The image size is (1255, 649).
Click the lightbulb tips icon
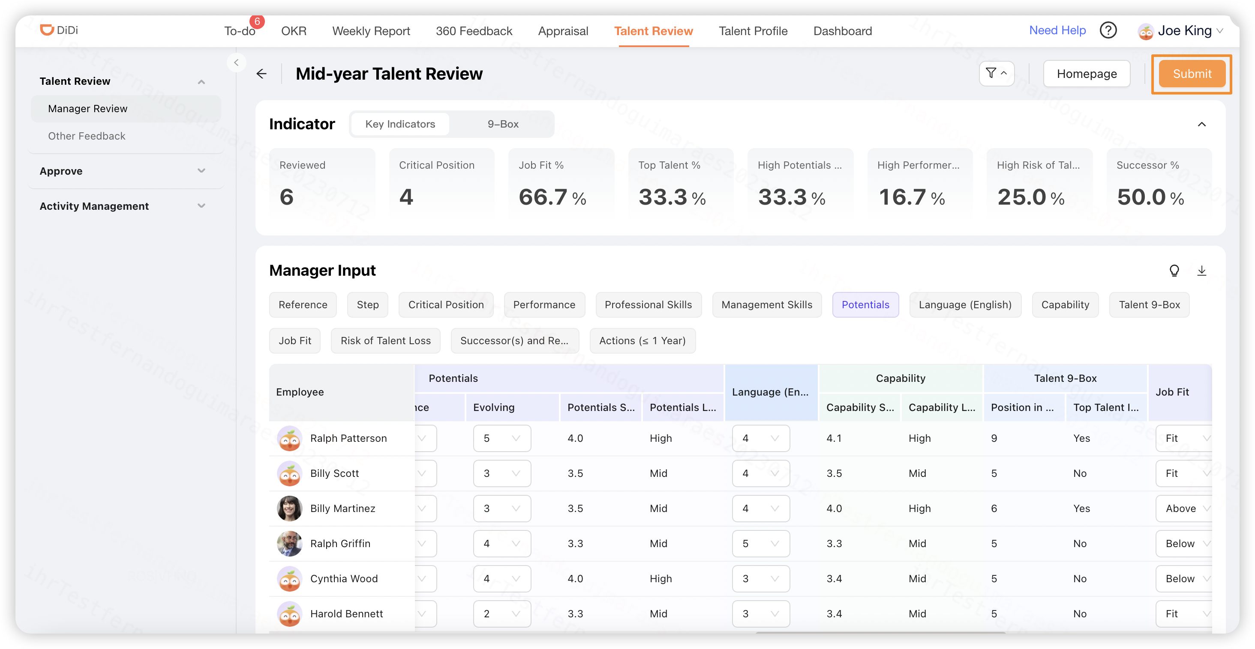[x=1174, y=271]
